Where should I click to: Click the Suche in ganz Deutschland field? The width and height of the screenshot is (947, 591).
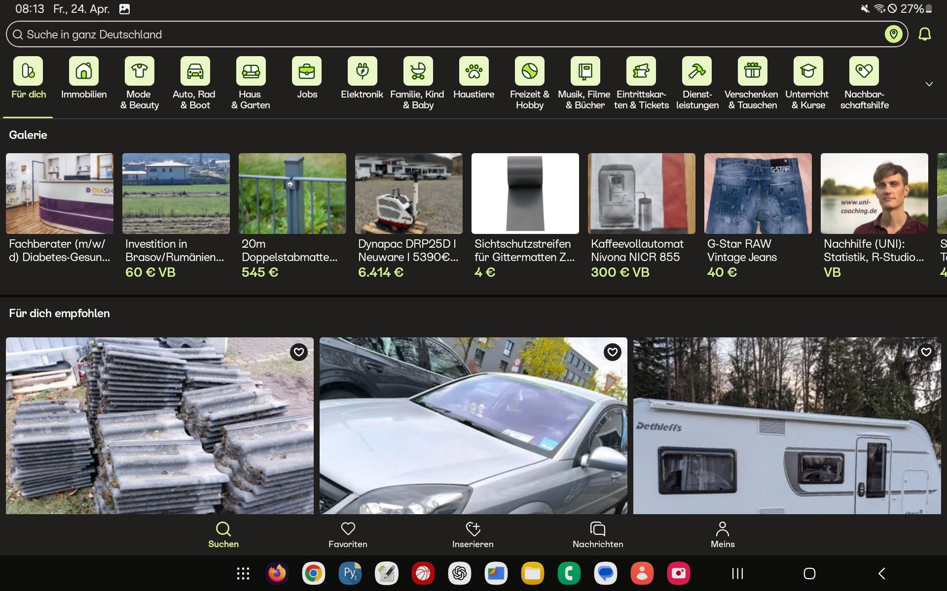tap(444, 34)
